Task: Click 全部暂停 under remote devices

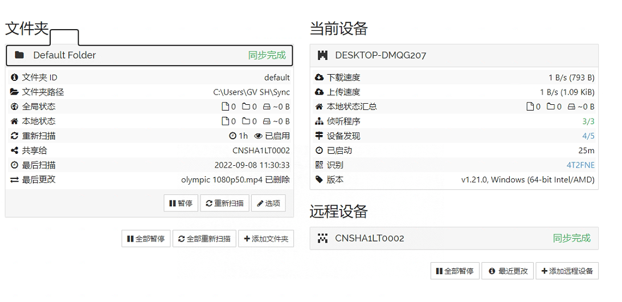Action: pos(455,271)
